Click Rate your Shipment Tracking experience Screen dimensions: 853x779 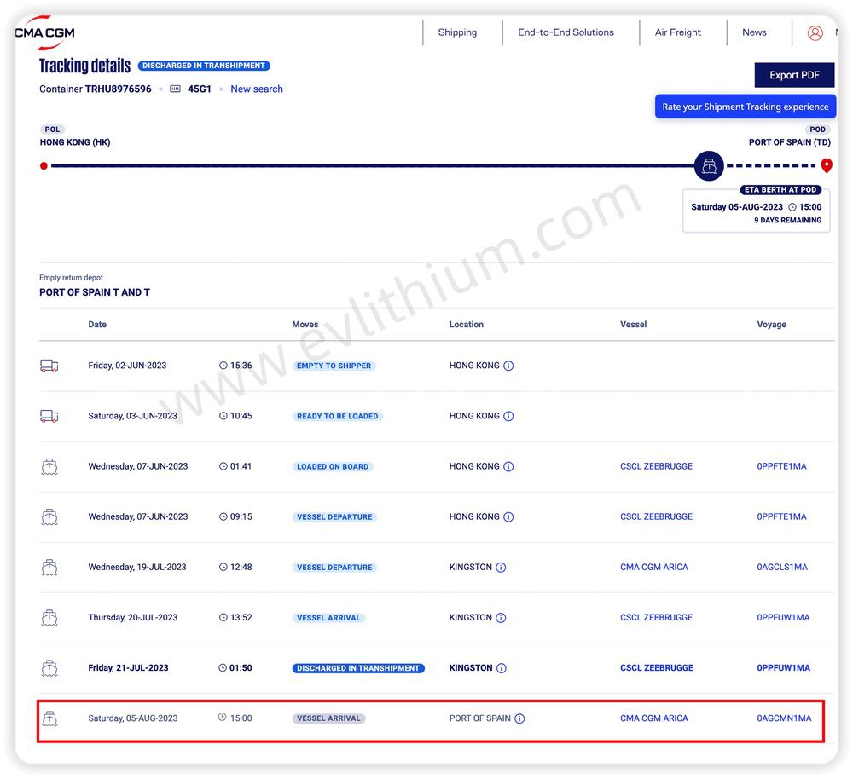(746, 107)
